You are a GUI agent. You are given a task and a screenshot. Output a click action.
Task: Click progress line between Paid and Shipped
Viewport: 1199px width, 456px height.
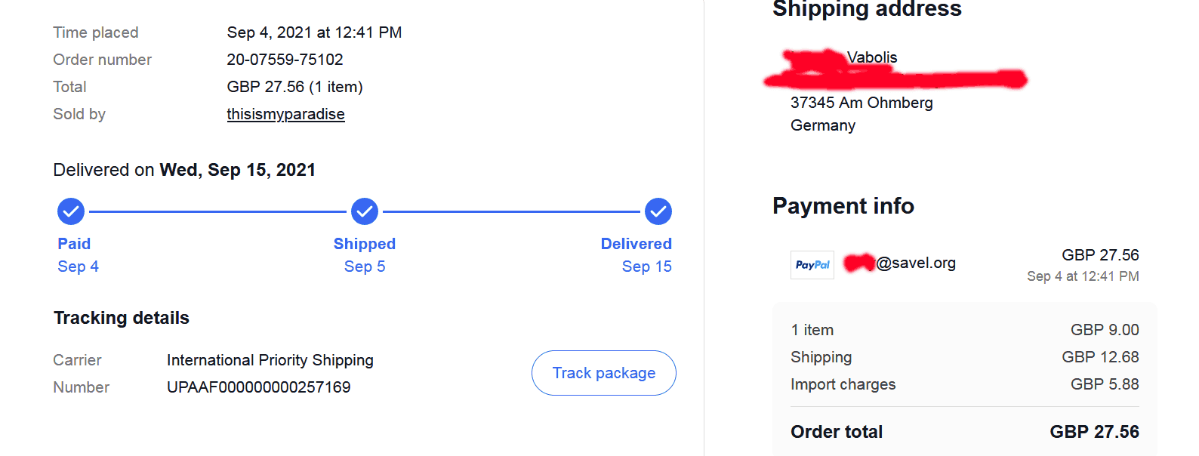point(217,212)
